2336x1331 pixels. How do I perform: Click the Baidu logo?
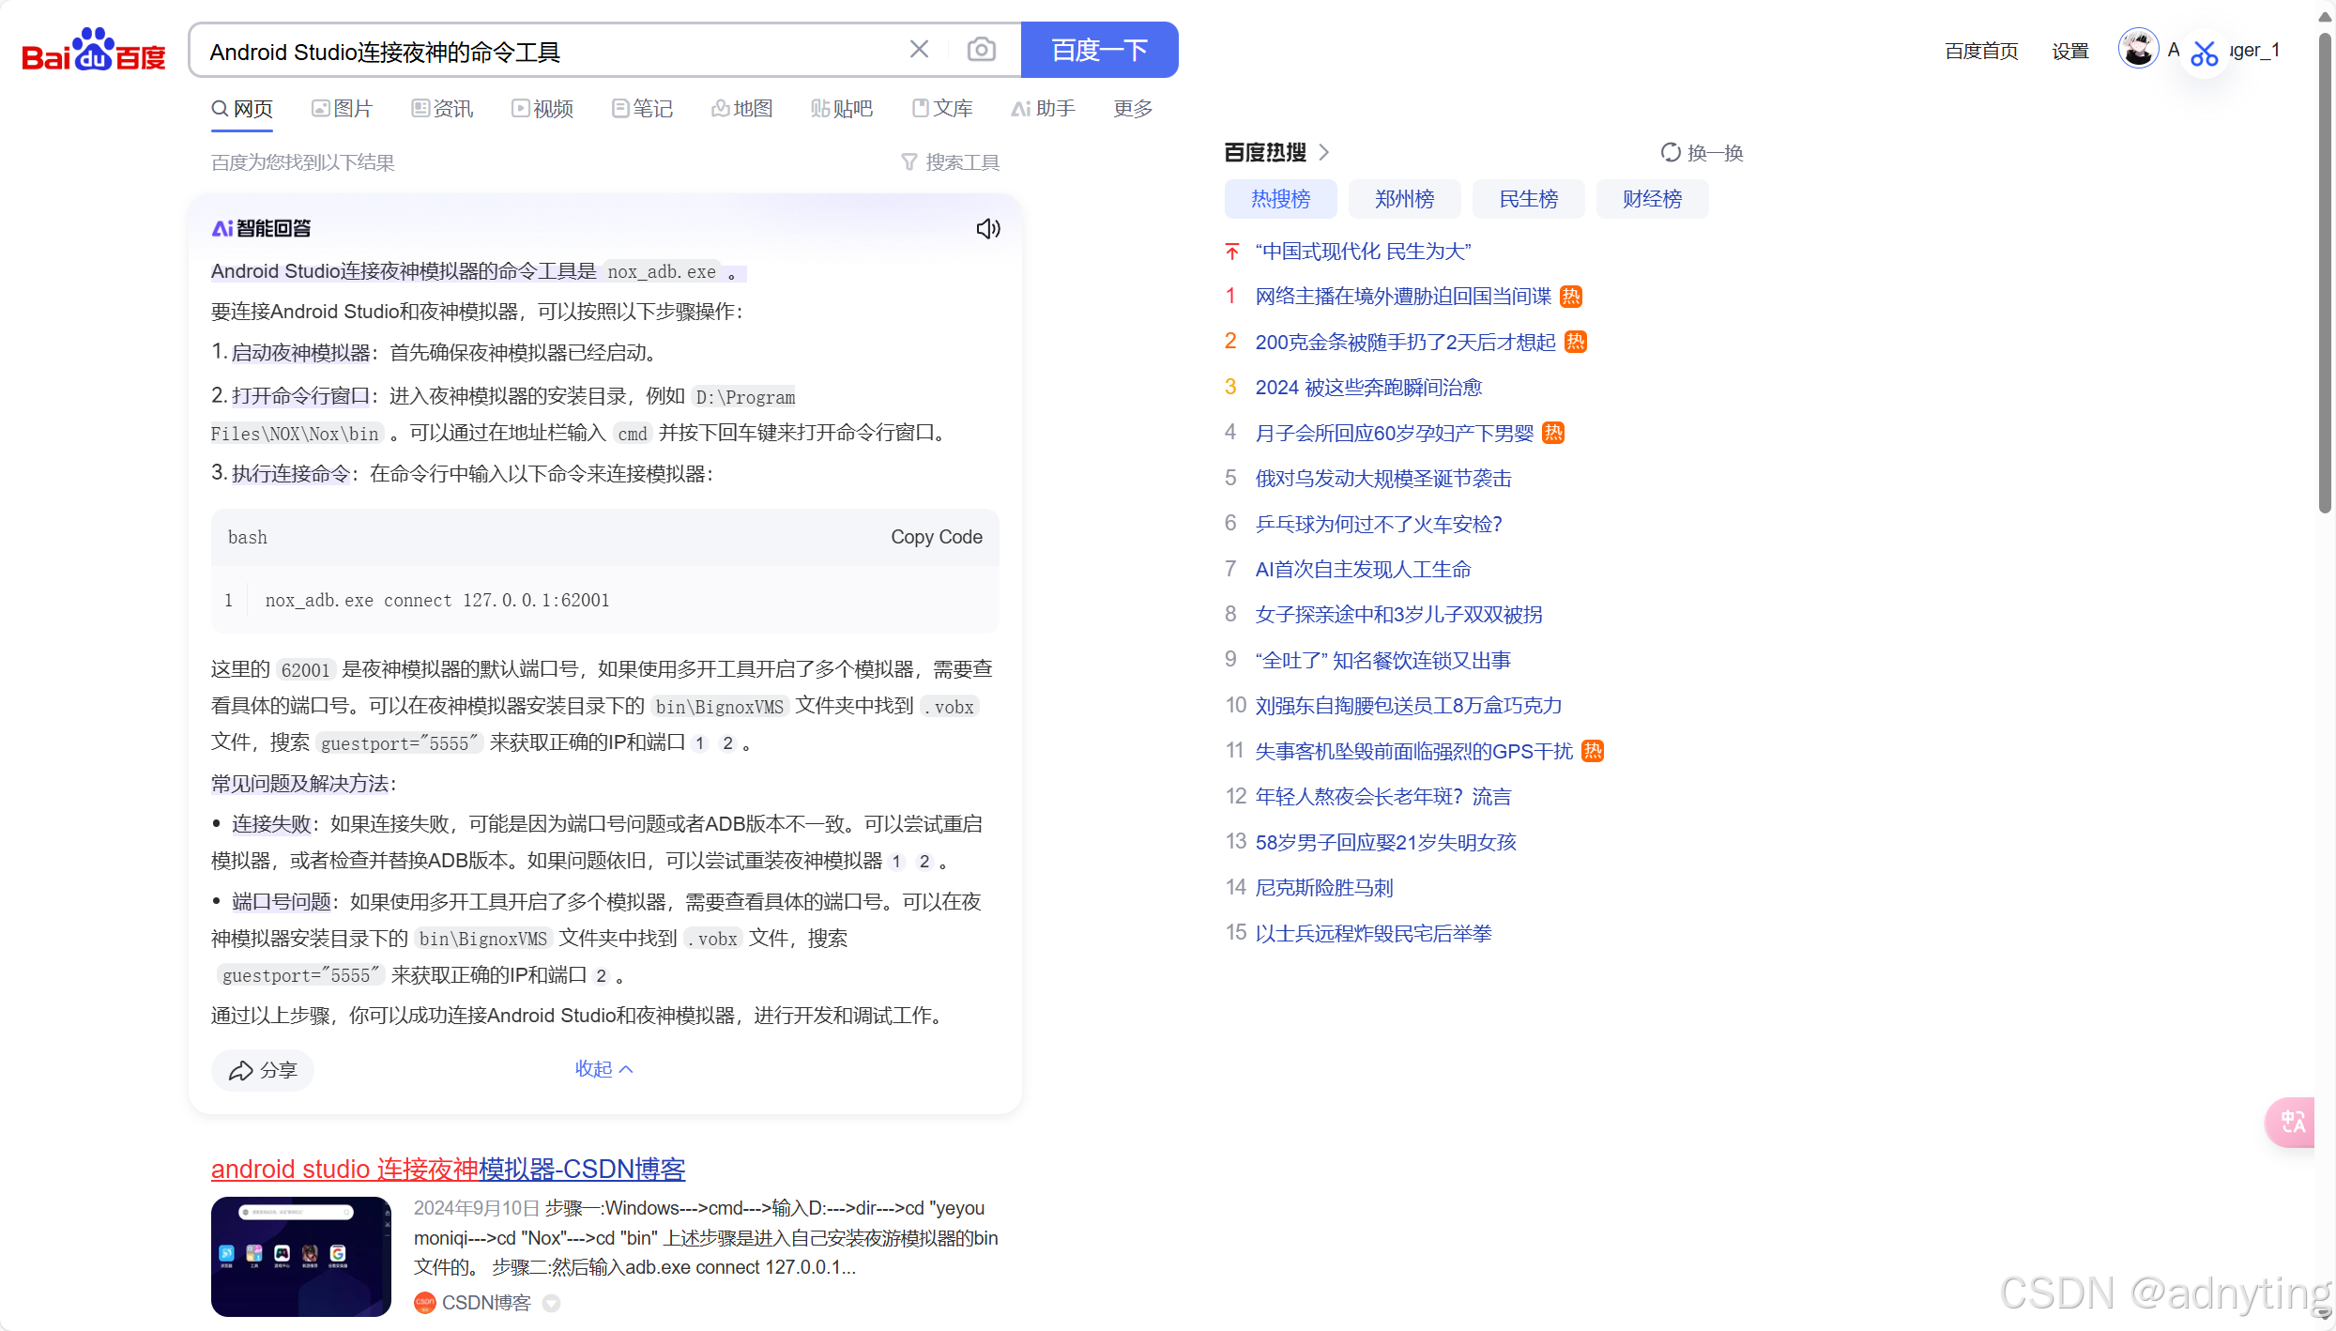(x=93, y=51)
